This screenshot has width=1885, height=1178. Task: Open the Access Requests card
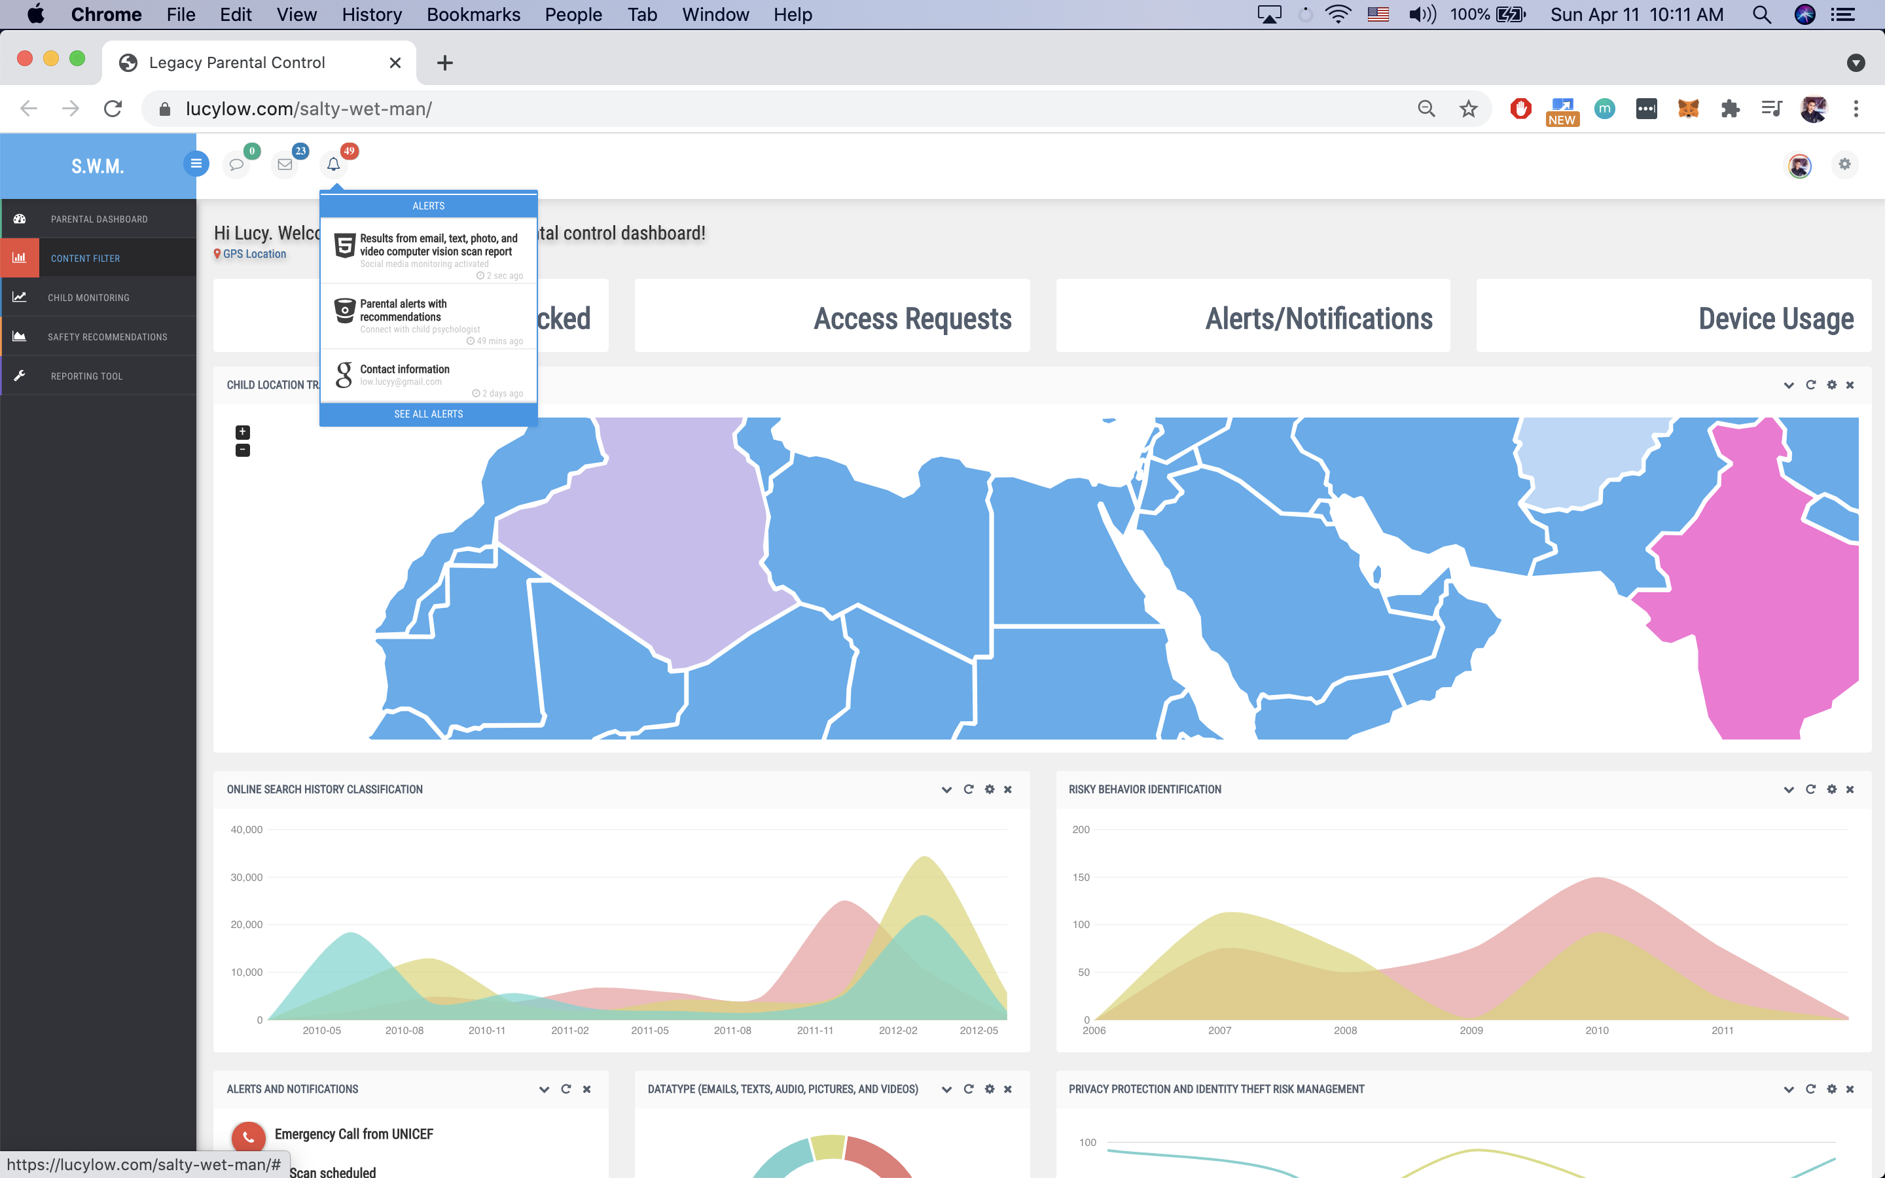pyautogui.click(x=832, y=315)
